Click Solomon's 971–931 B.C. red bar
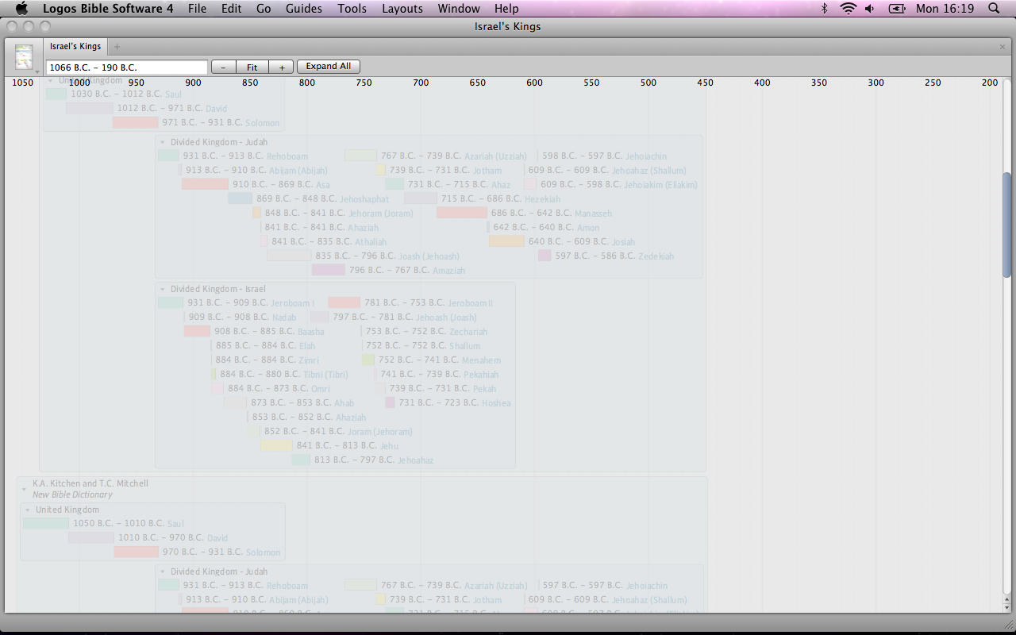This screenshot has width=1016, height=635. 135,122
